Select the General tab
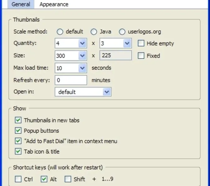 (21, 4)
